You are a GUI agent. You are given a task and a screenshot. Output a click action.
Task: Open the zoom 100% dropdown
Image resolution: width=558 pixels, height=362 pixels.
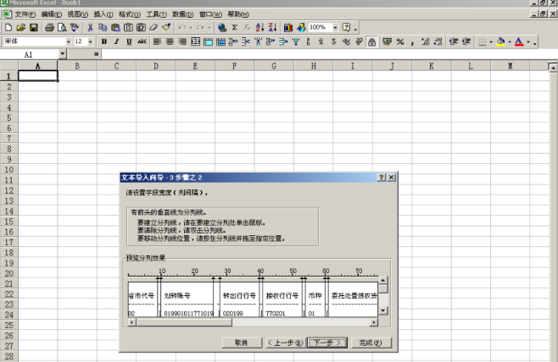click(x=335, y=27)
